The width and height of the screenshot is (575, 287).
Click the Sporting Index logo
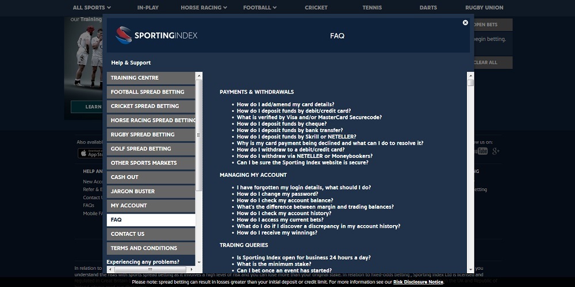156,35
